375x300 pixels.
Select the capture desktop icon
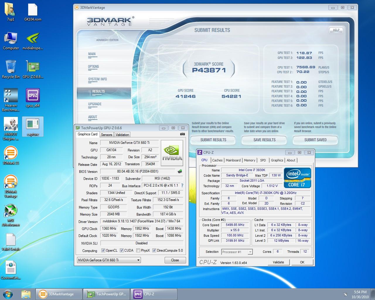(x=33, y=127)
